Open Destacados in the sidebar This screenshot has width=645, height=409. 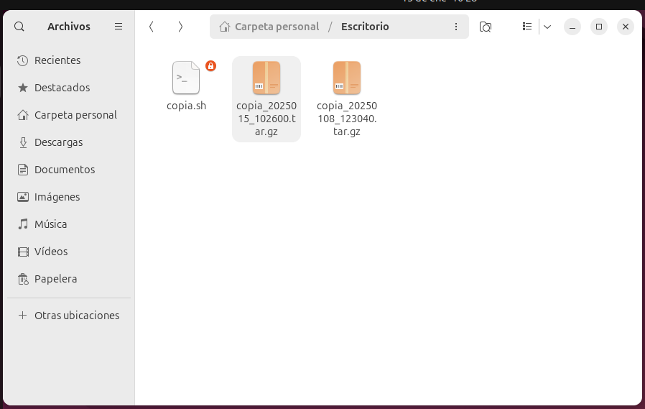point(62,88)
